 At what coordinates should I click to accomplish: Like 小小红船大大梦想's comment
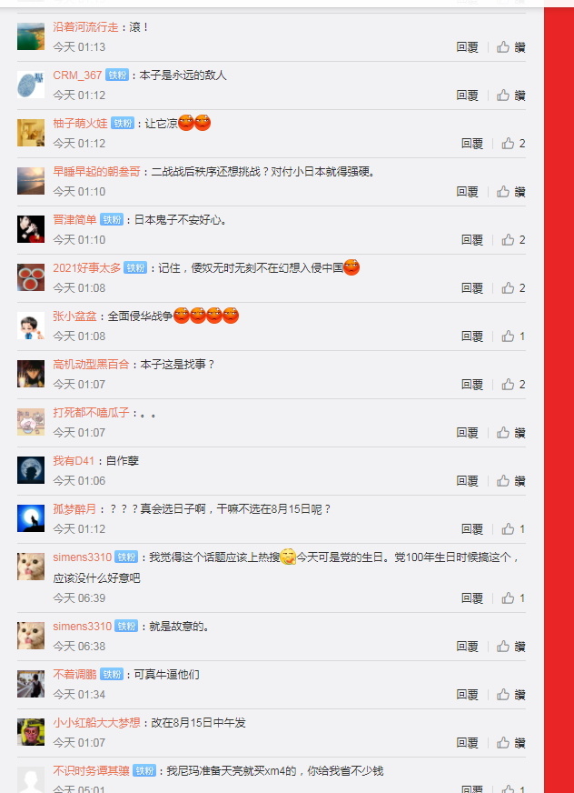pos(510,742)
